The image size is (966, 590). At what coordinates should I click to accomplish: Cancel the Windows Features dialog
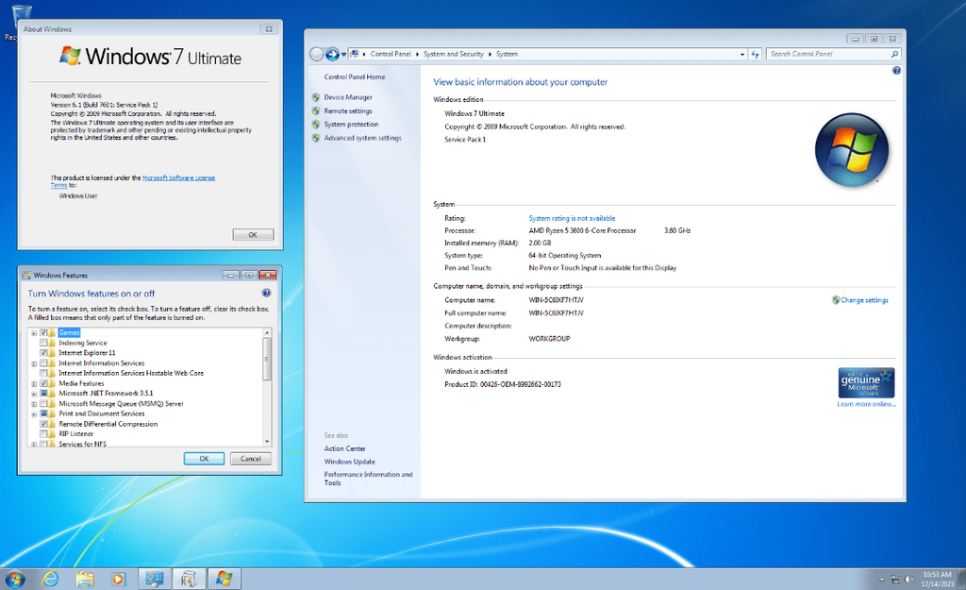click(251, 459)
